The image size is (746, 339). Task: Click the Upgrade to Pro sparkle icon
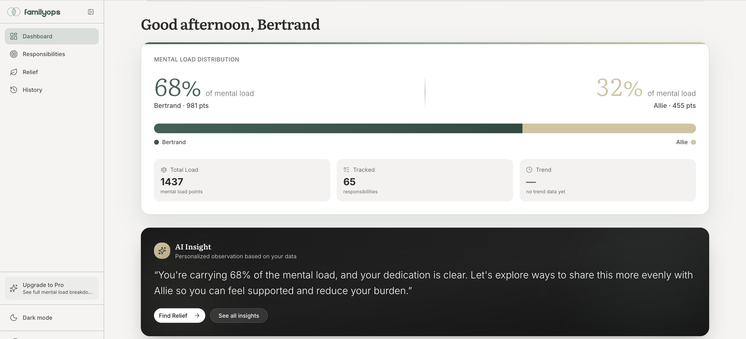coord(13,288)
